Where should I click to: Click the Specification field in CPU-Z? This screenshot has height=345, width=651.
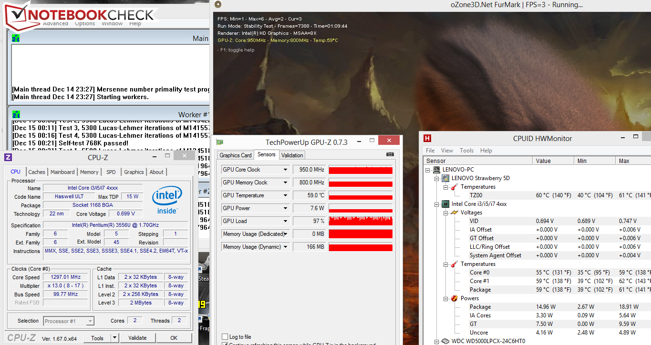coord(116,225)
